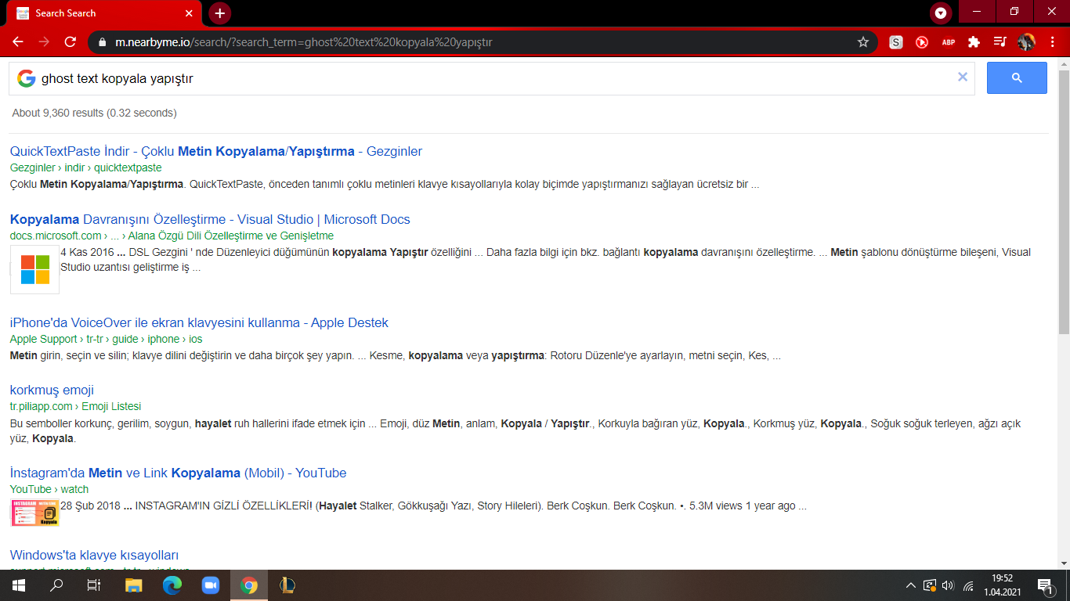Image resolution: width=1070 pixels, height=601 pixels.
Task: Open League of Legends taskbar icon
Action: coord(287,585)
